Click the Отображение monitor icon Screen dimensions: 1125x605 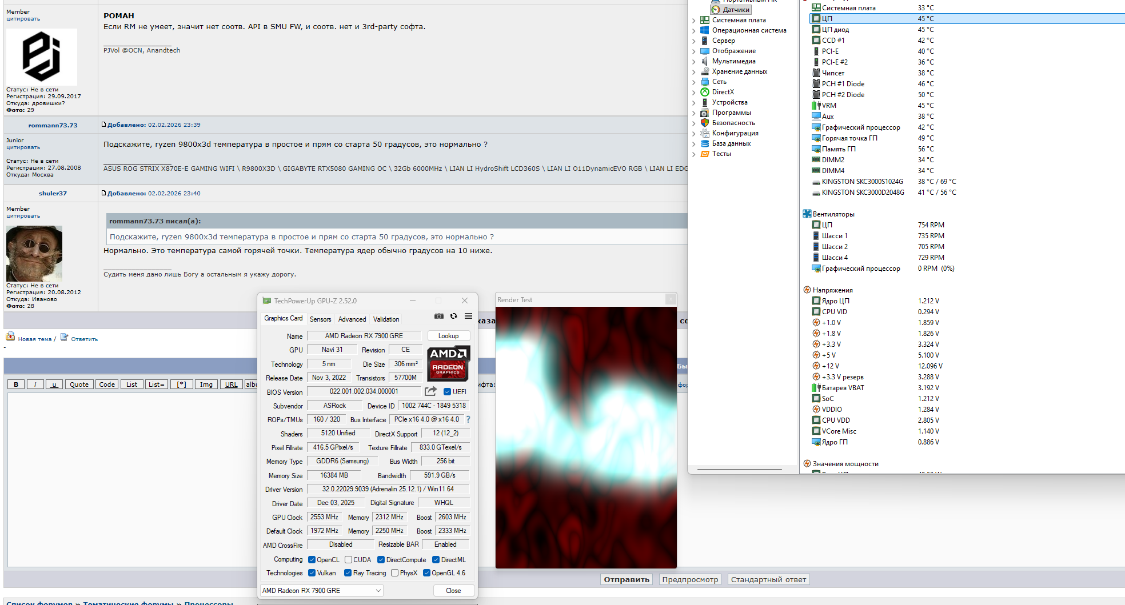click(705, 51)
